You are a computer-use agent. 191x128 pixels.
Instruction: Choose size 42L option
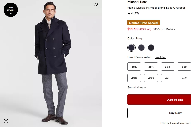tap(168, 78)
